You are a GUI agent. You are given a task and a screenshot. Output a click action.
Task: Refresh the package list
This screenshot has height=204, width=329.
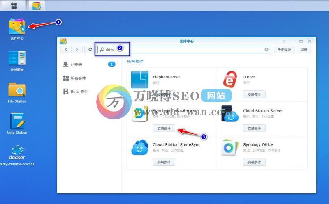pos(90,50)
